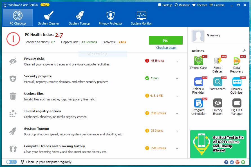Screen dimensions: 251x167
Task: Expand the Useless files row arrow
Action: [x=177, y=96]
